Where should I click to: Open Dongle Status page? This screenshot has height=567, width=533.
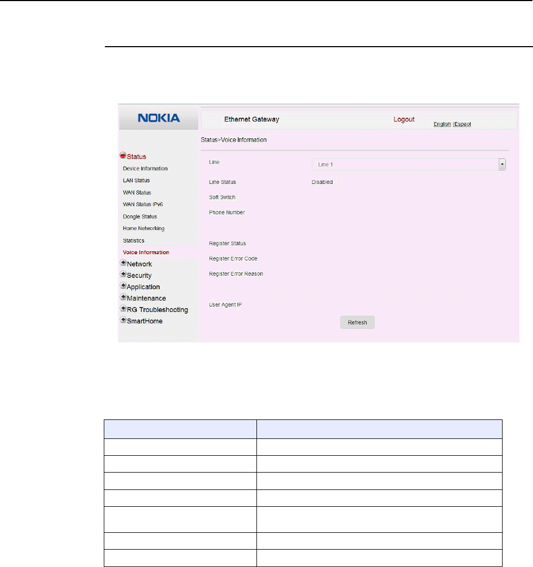click(140, 216)
